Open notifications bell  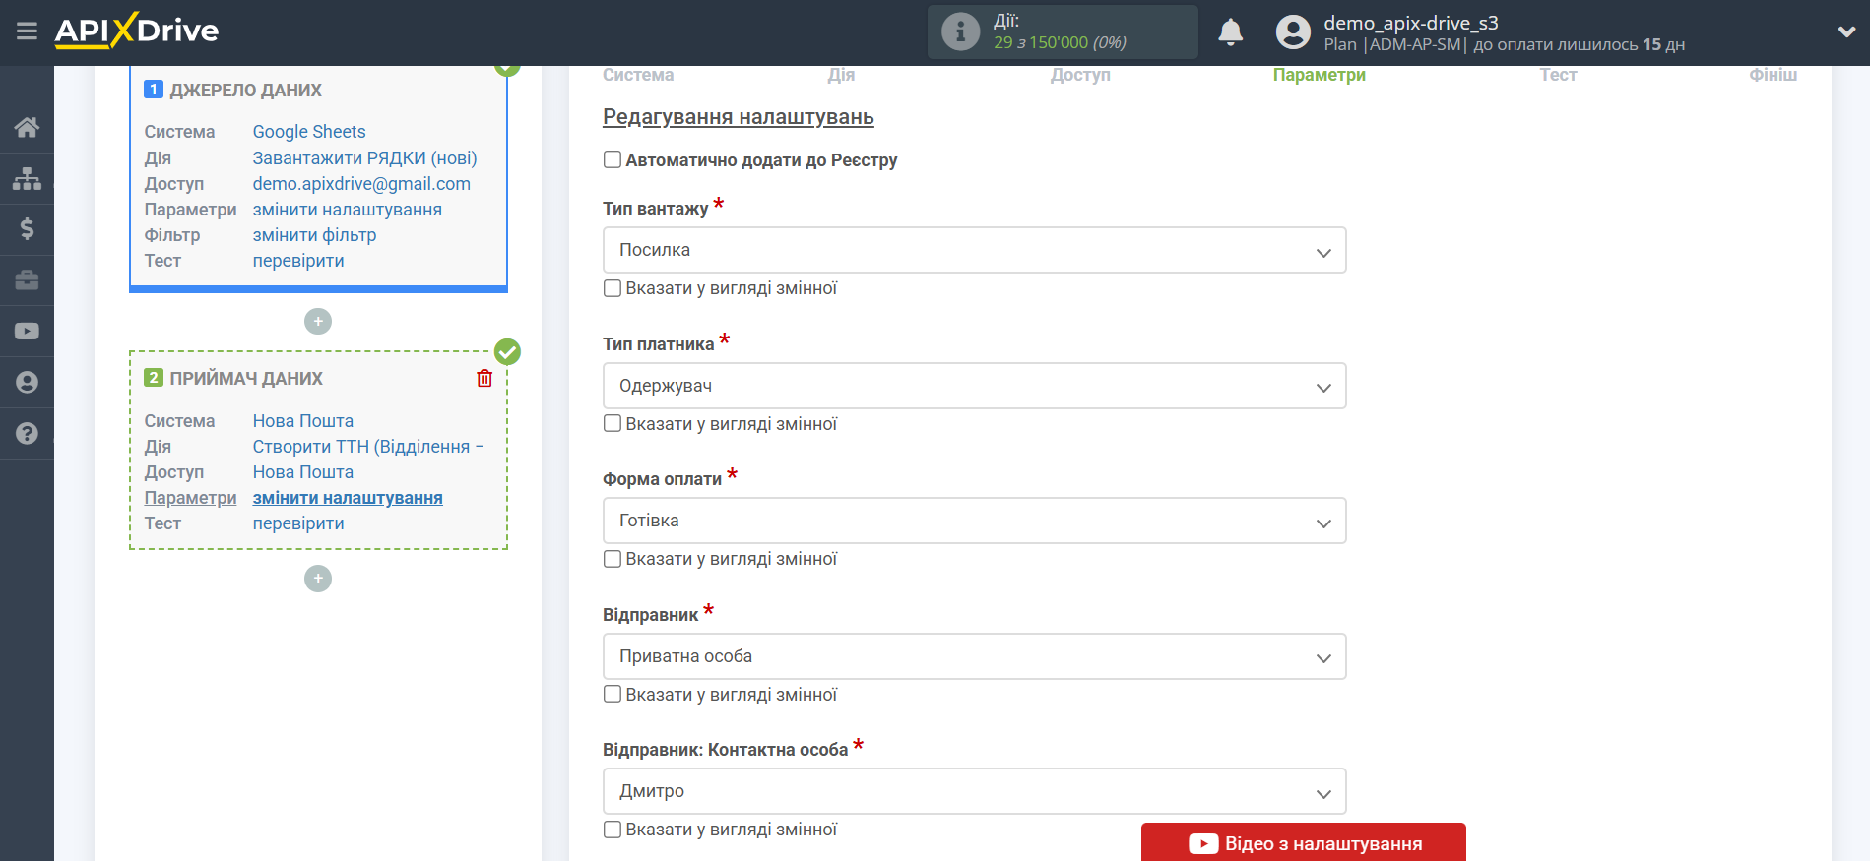point(1231,32)
